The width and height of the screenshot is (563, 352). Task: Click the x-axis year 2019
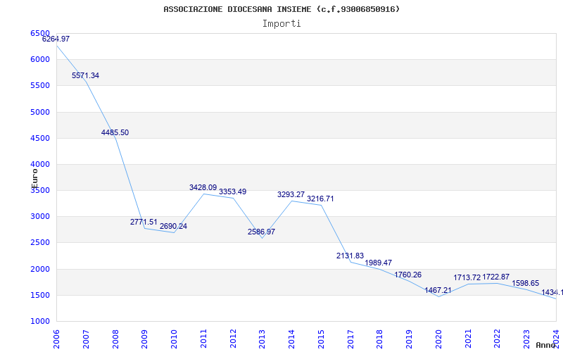410,339
